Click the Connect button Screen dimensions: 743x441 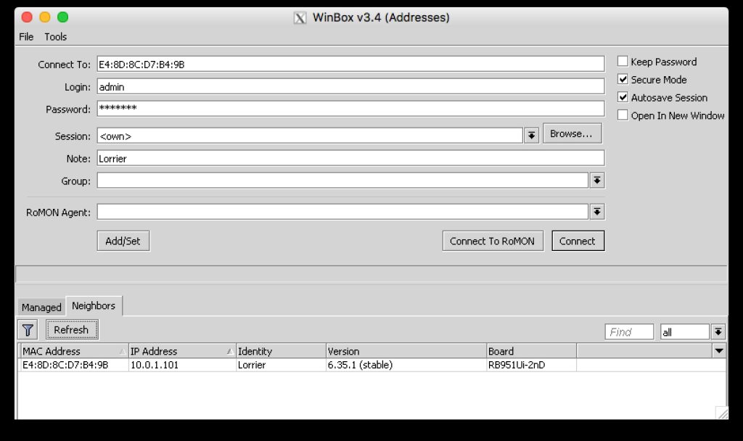(578, 240)
